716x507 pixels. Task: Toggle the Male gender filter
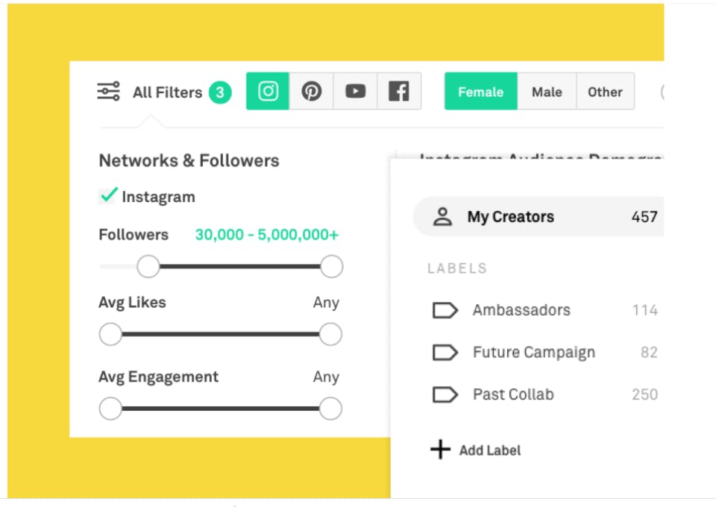coord(547,92)
